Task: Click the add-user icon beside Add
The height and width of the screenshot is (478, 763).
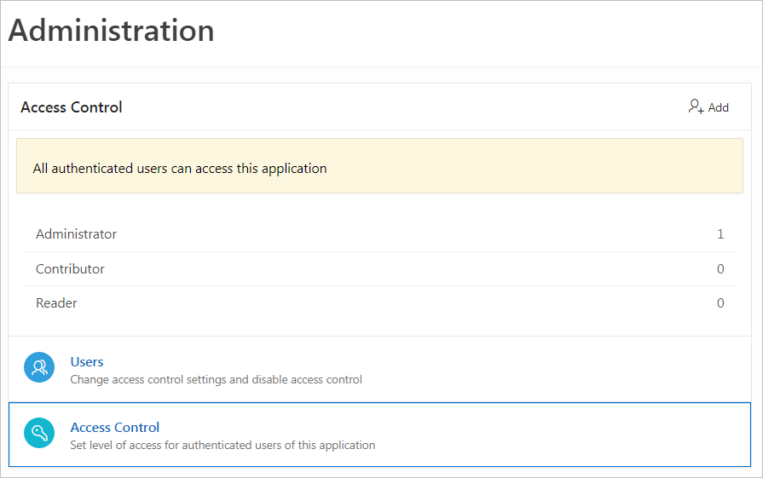Action: [x=696, y=107]
